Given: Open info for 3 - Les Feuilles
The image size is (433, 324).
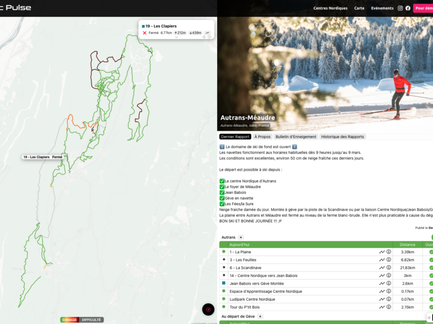Looking at the screenshot, I should (x=389, y=260).
